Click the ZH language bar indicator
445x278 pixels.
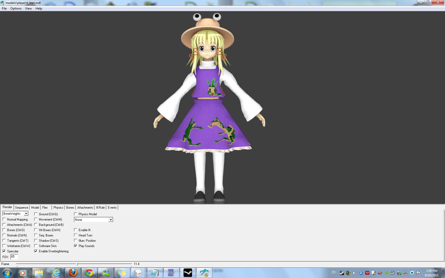tap(333, 272)
